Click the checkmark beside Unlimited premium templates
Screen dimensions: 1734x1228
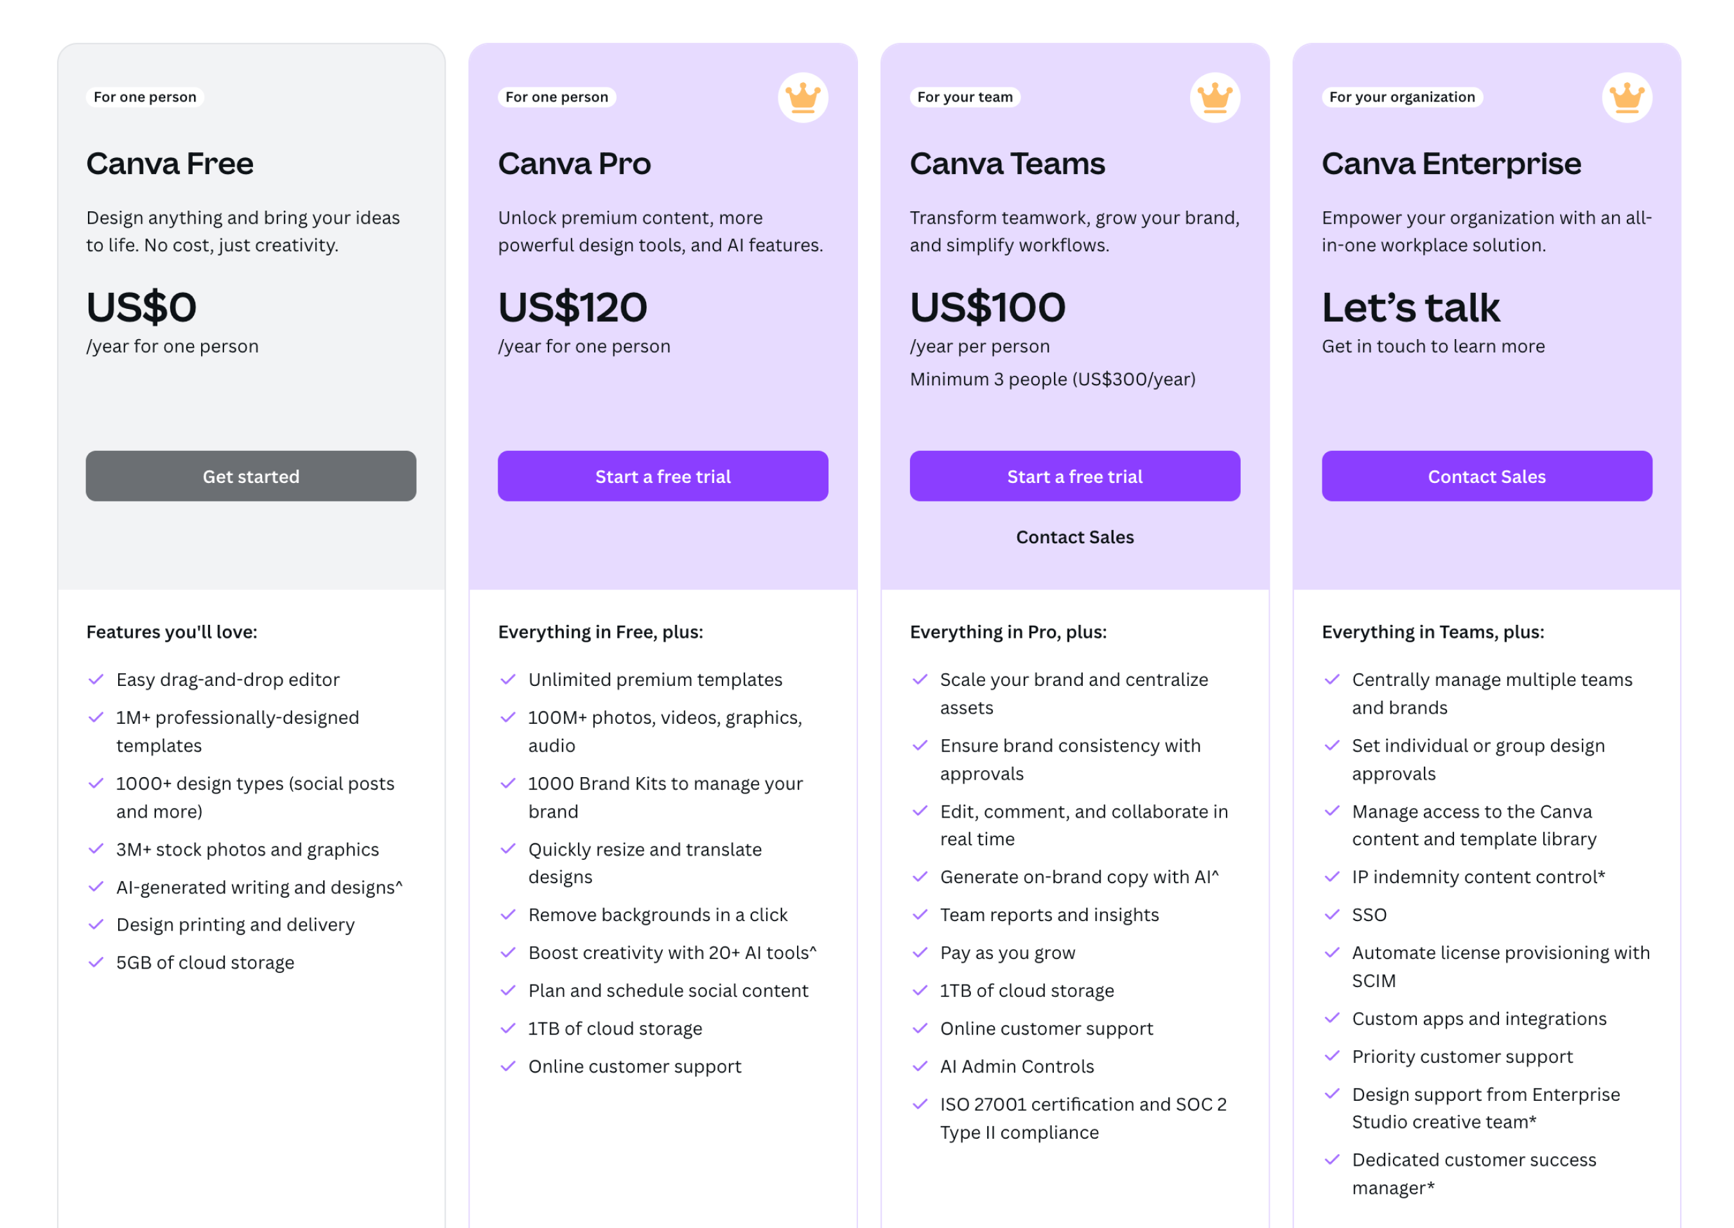[x=507, y=679]
